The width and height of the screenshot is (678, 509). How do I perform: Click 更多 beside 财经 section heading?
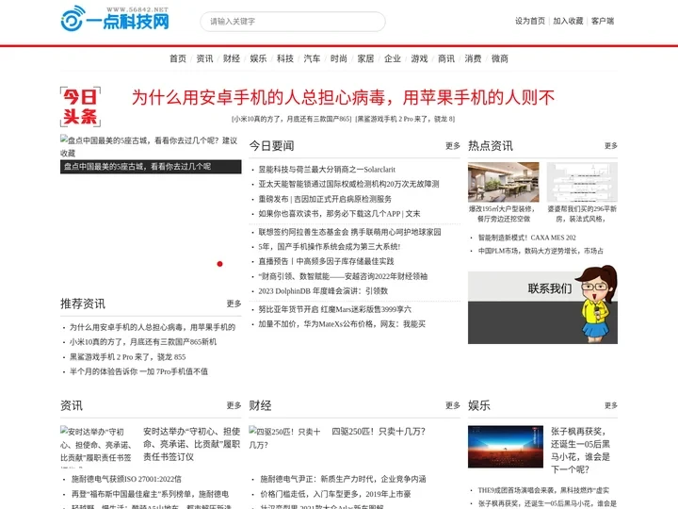(453, 405)
